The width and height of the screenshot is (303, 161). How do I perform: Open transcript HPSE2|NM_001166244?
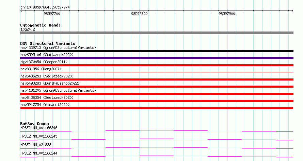39,153
